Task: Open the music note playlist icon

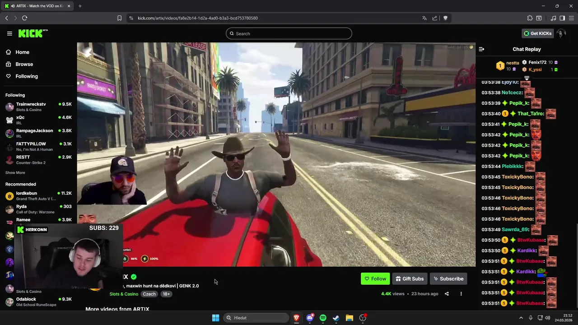Action: (x=553, y=18)
